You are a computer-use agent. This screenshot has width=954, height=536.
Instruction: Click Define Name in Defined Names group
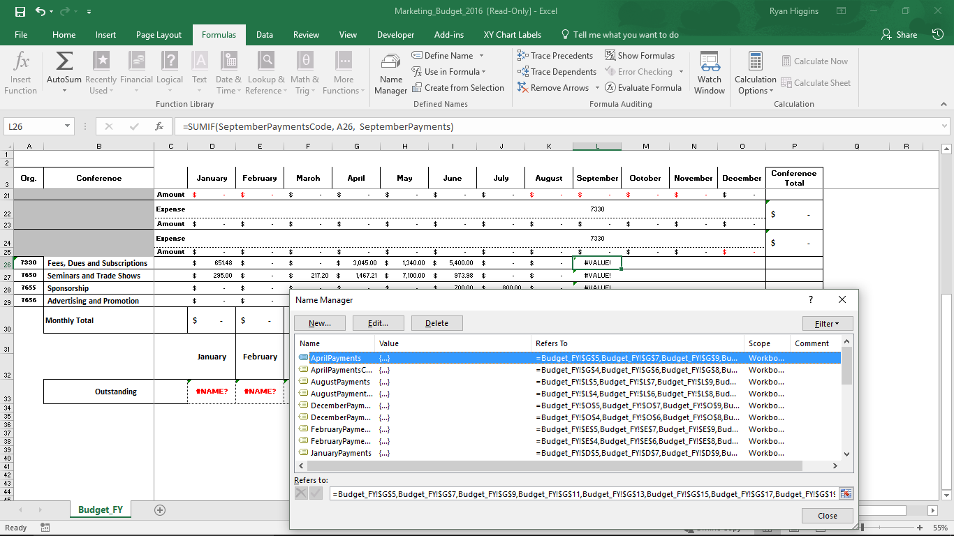[443, 56]
